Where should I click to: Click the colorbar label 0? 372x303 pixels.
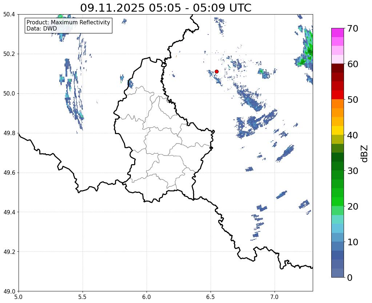[x=350, y=277]
